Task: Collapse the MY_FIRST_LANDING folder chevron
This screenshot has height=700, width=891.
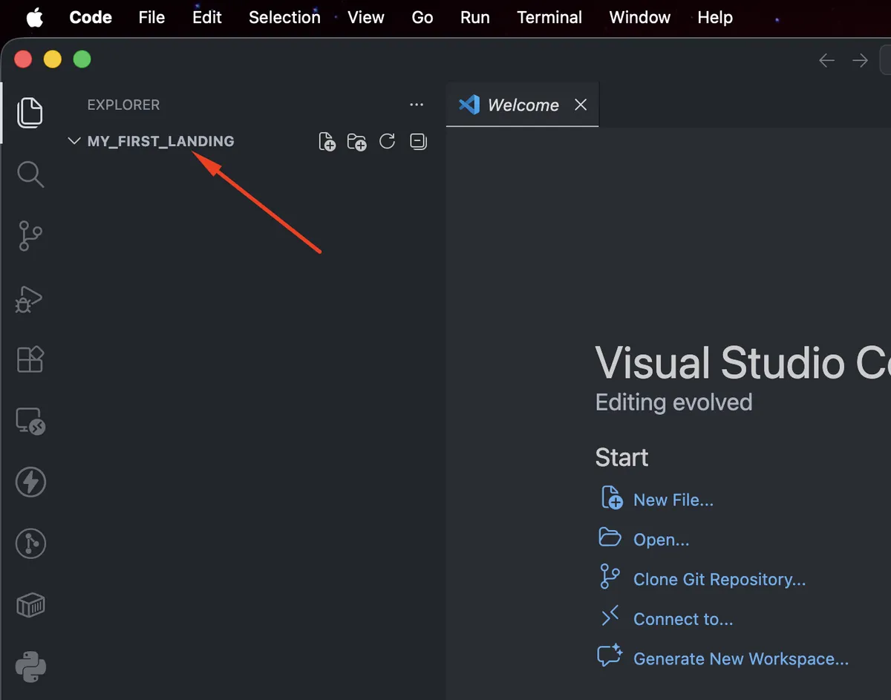Action: [x=74, y=141]
